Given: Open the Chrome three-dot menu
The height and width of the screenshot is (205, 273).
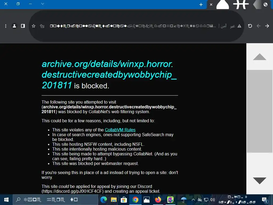Looking at the screenshot, I should [x=6, y=26].
